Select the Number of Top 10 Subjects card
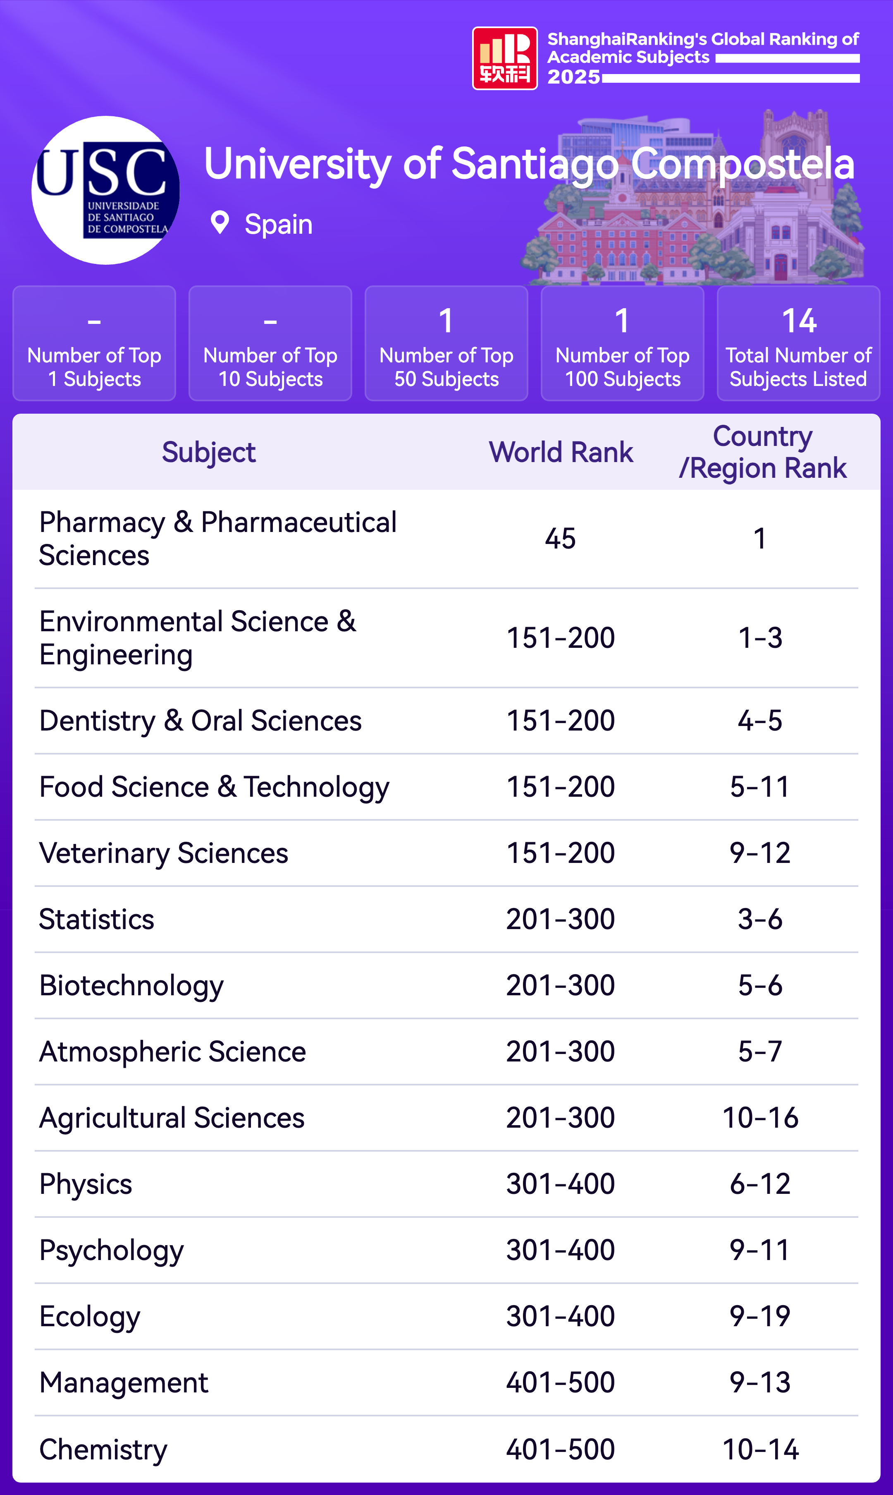Image resolution: width=893 pixels, height=1495 pixels. (270, 343)
